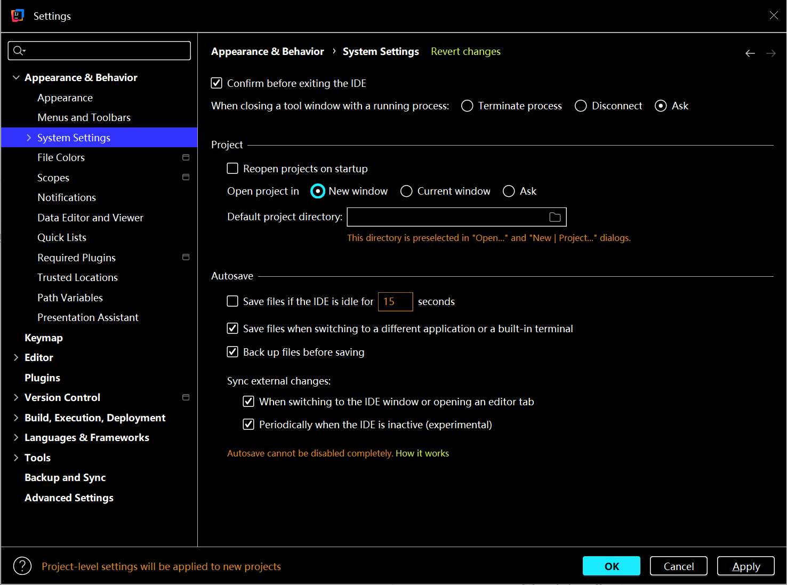Click the idle seconds input field
The image size is (787, 585).
395,302
